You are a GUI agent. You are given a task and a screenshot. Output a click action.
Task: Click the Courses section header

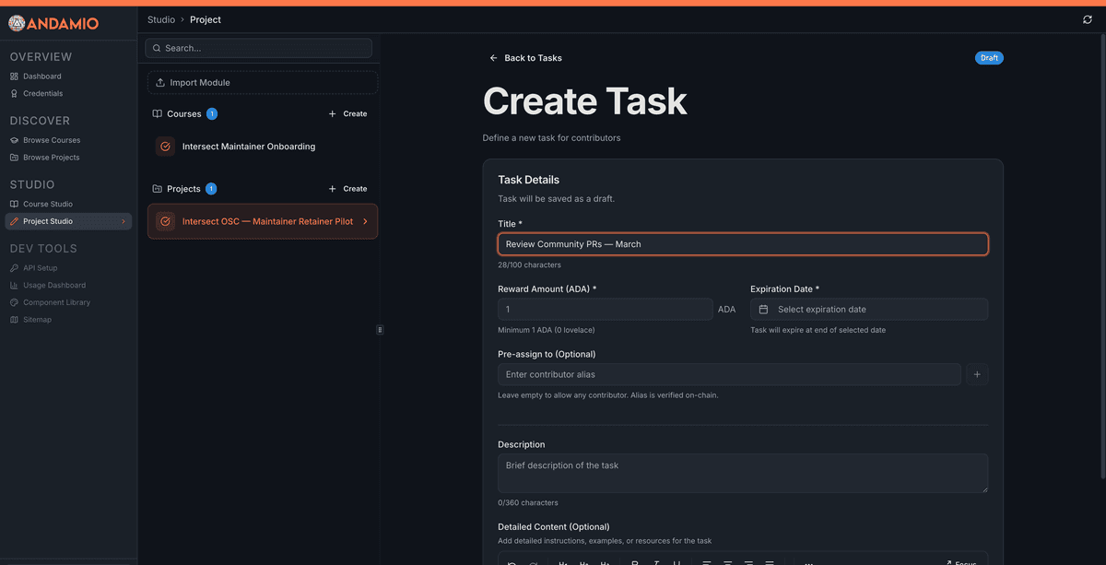pyautogui.click(x=184, y=114)
